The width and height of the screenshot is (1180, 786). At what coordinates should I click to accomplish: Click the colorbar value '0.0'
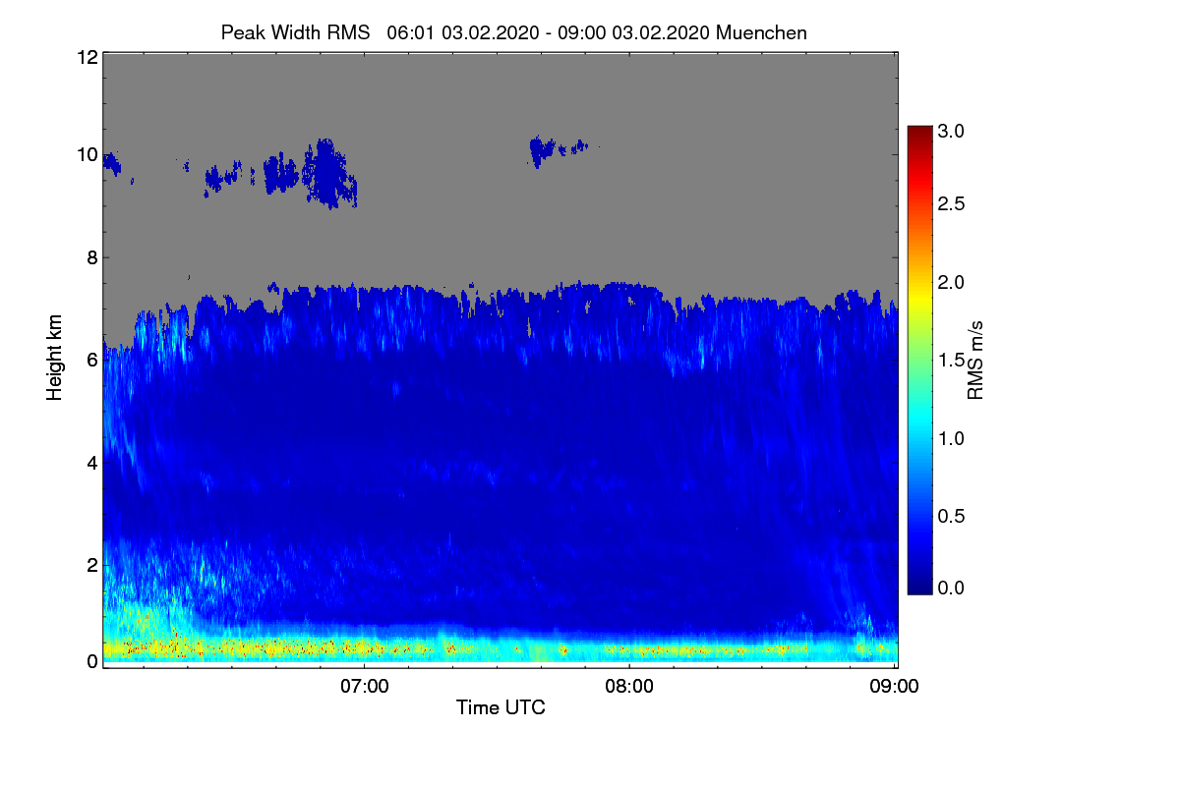coord(951,588)
